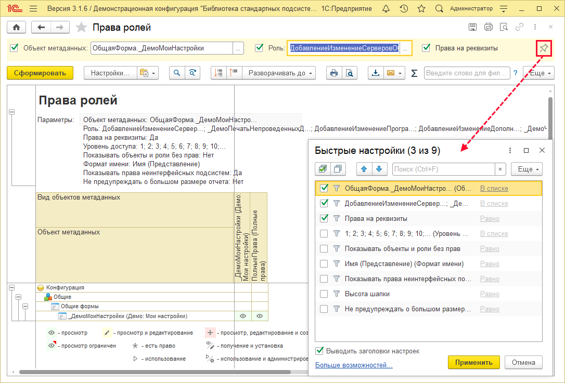The height and width of the screenshot is (383, 565).
Task: Click Применить in quick settings
Action: pos(474,363)
